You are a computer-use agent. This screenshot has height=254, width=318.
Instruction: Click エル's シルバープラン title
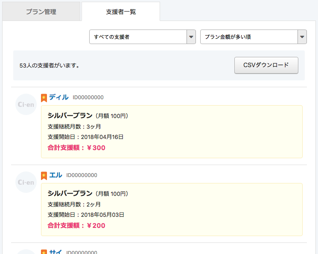coord(70,193)
